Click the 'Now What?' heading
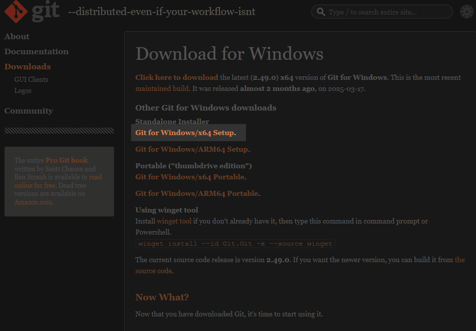The height and width of the screenshot is (331, 476). click(x=162, y=297)
